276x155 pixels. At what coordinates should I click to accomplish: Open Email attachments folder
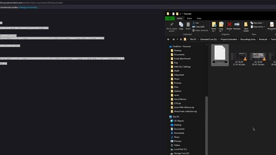181,59
